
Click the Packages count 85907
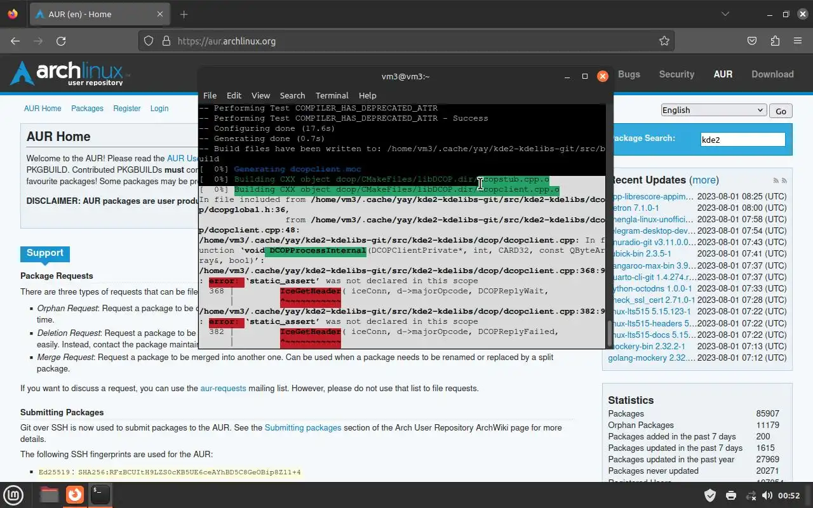tap(767, 413)
